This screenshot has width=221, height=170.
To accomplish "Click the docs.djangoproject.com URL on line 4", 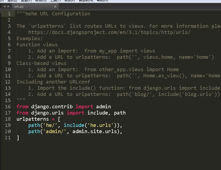I will pos(109,32).
